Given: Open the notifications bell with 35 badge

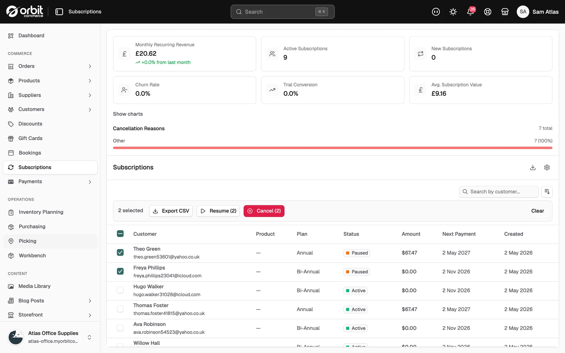Looking at the screenshot, I should [x=471, y=12].
